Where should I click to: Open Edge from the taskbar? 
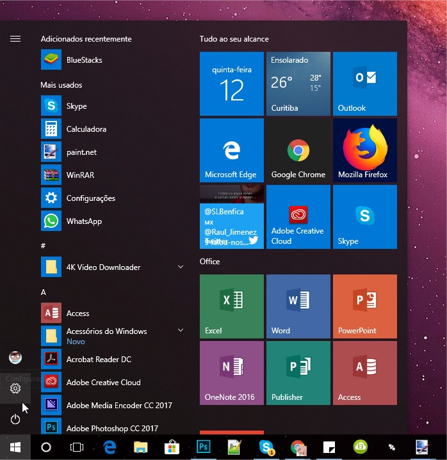coord(110,447)
